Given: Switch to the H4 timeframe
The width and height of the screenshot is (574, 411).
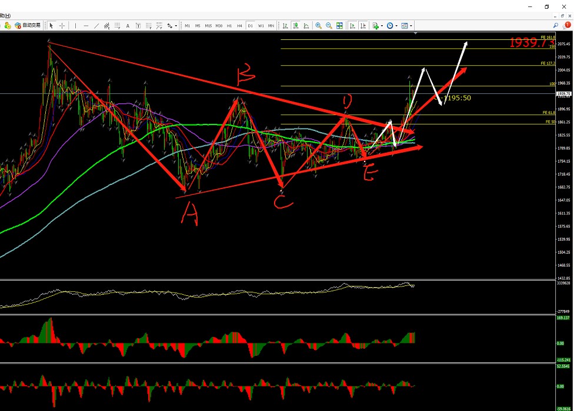Looking at the screenshot, I should tap(239, 26).
